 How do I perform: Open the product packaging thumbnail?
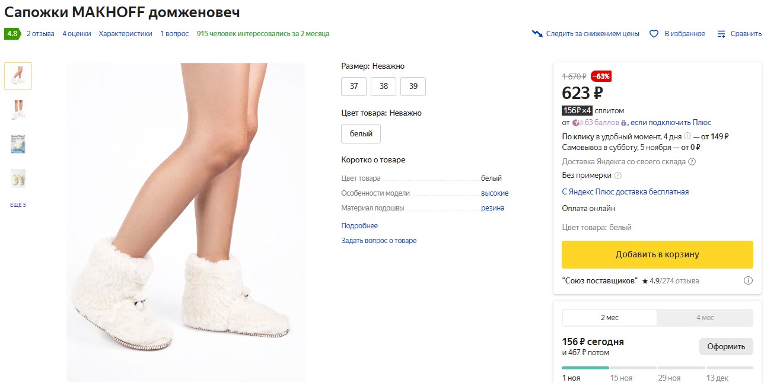(x=18, y=144)
